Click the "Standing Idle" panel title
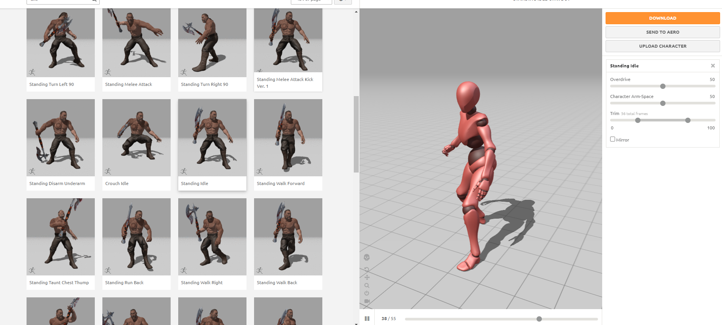This screenshot has height=325, width=722. point(624,66)
